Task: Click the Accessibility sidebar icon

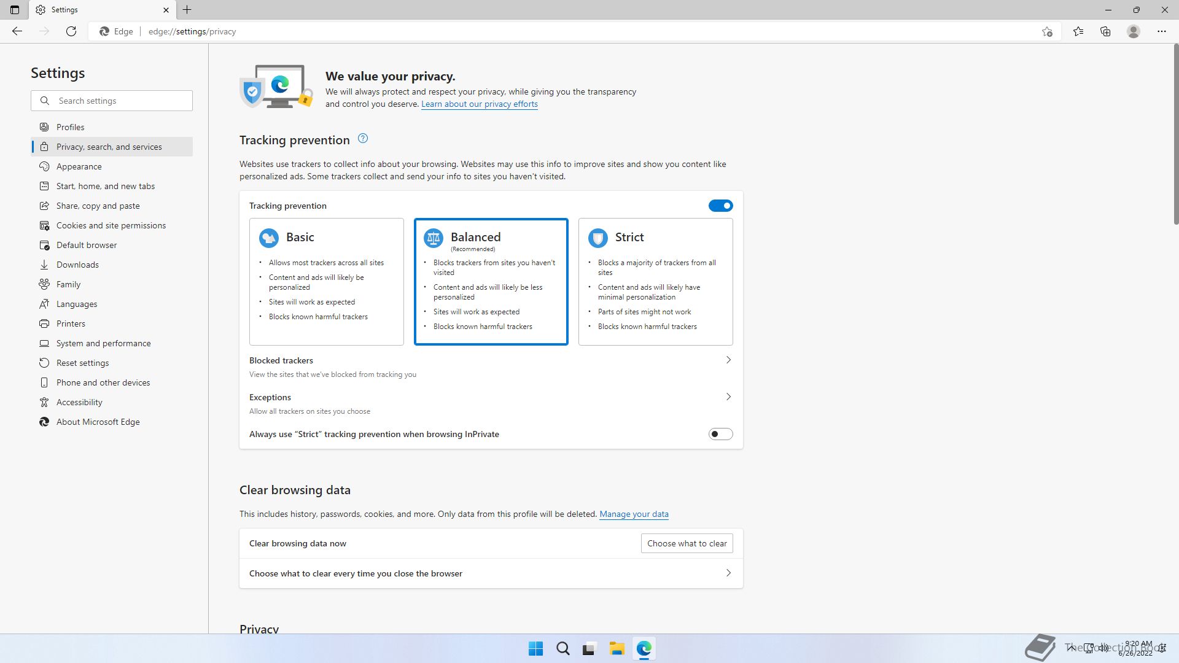Action: pos(44,402)
